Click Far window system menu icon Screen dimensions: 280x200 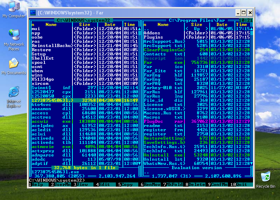point(33,13)
